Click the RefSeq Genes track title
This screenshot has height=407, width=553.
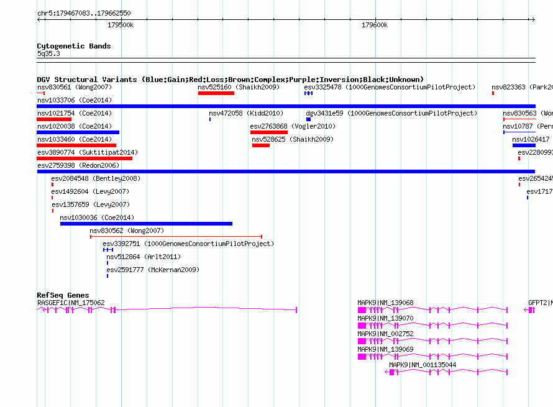63,295
